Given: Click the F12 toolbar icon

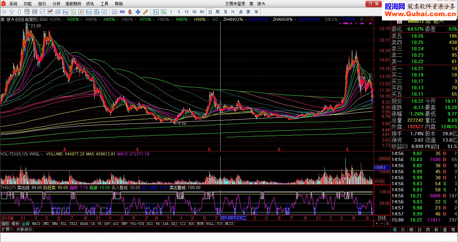Looking at the screenshot, I should (89, 12).
